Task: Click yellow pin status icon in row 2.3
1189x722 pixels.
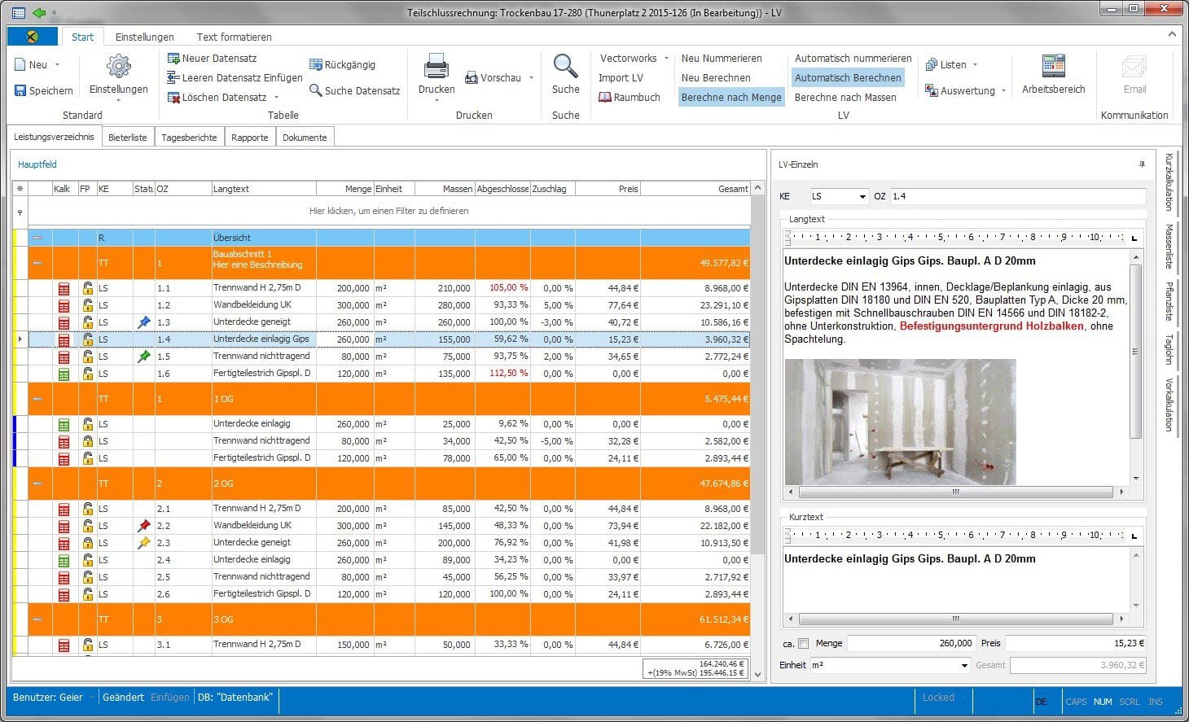Action: point(144,543)
